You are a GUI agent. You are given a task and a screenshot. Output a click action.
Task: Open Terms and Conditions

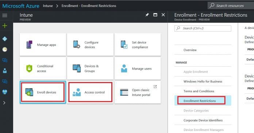tap(203, 91)
